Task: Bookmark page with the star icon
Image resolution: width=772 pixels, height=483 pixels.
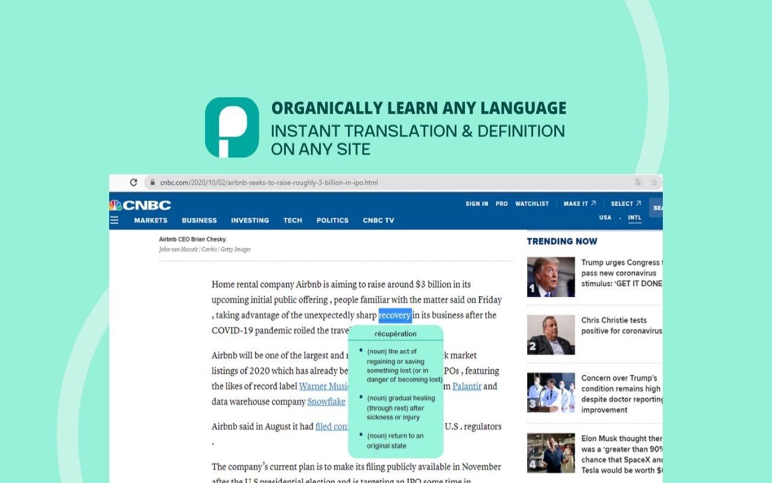Action: point(654,182)
